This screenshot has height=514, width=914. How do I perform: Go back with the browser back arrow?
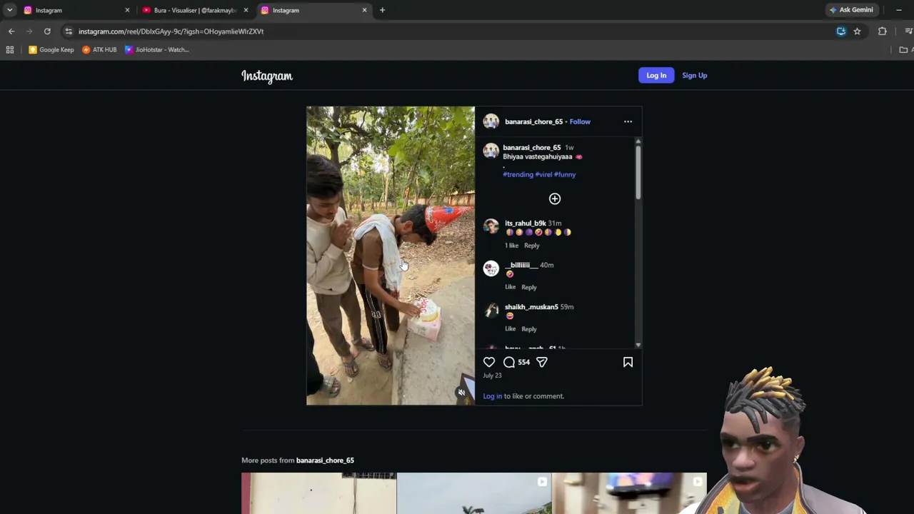coord(11,31)
